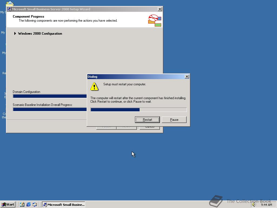277x208 pixels.
Task: Click the Scenario Baseline Installation progress bar
Action: pyautogui.click(x=50, y=109)
